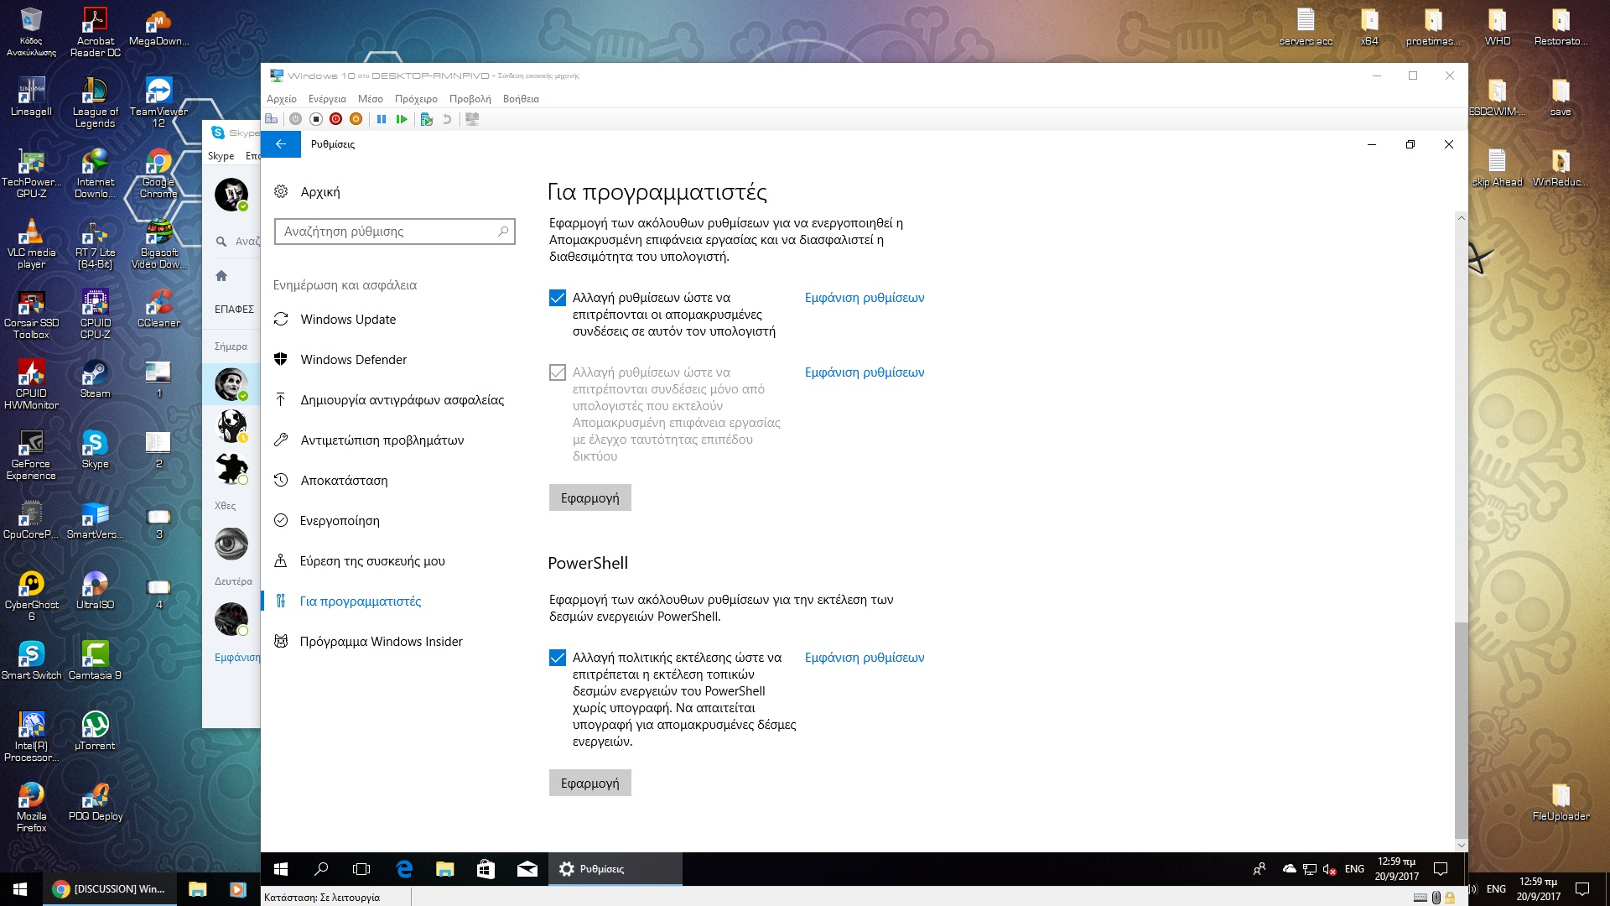This screenshot has width=1610, height=906.
Task: Pause the virtual machine from toolbar
Action: pos(382,119)
